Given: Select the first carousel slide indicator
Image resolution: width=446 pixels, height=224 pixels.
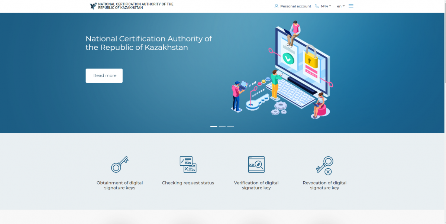Looking at the screenshot, I should 214,127.
